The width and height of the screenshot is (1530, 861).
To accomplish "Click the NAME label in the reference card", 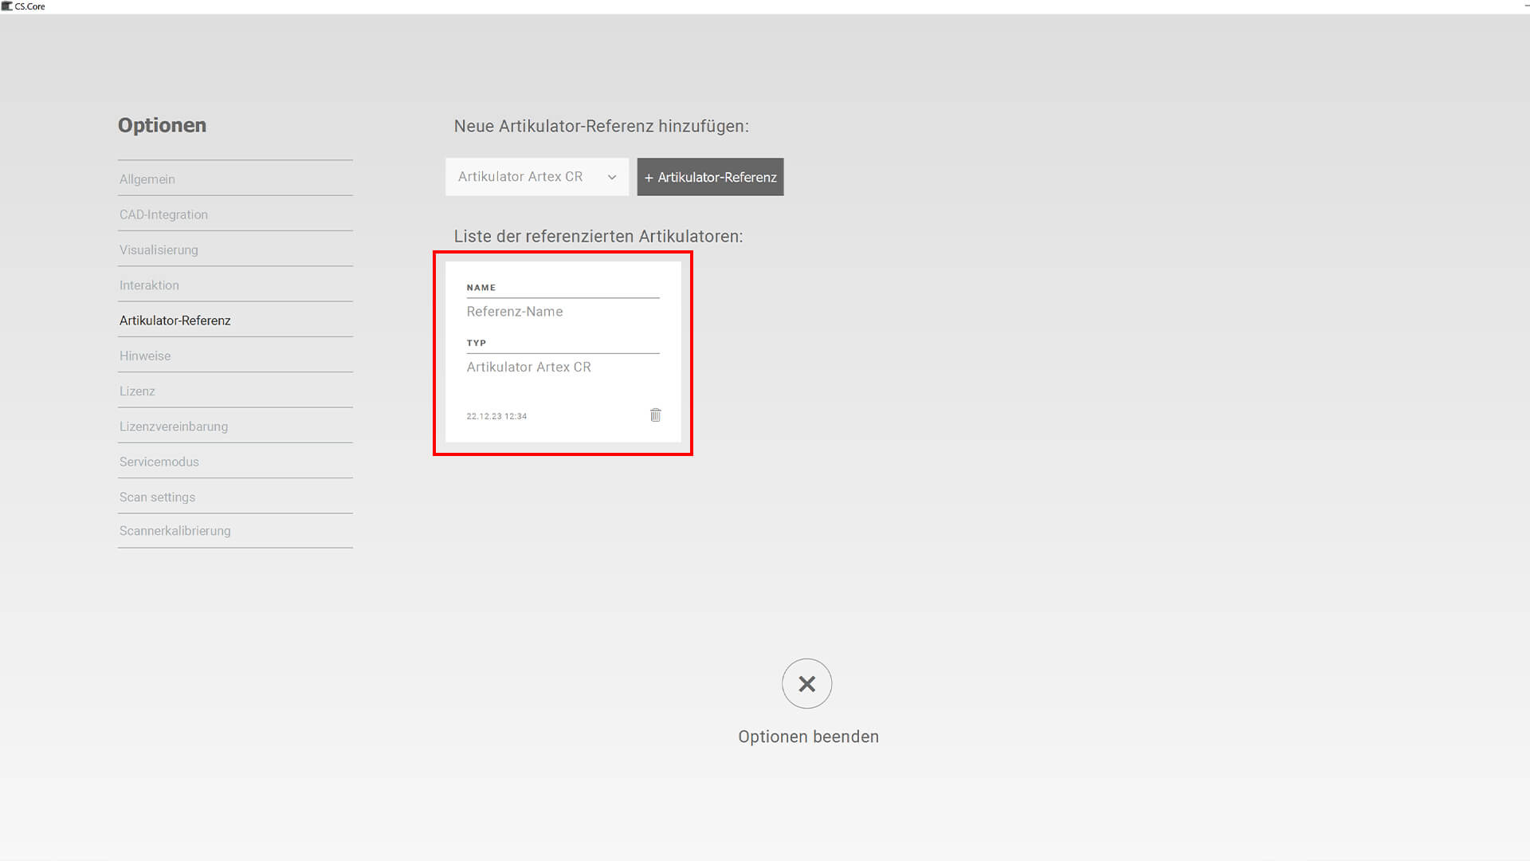I will click(x=481, y=288).
